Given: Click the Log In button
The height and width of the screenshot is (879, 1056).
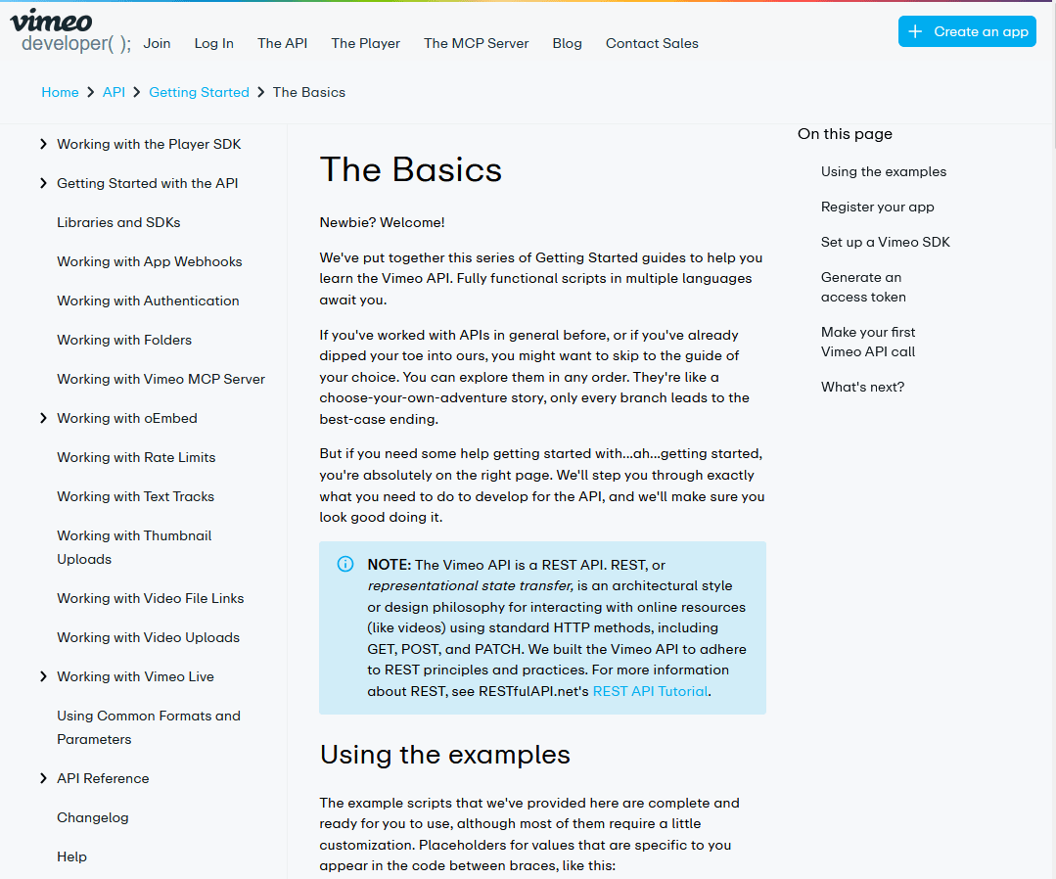Looking at the screenshot, I should click(213, 43).
